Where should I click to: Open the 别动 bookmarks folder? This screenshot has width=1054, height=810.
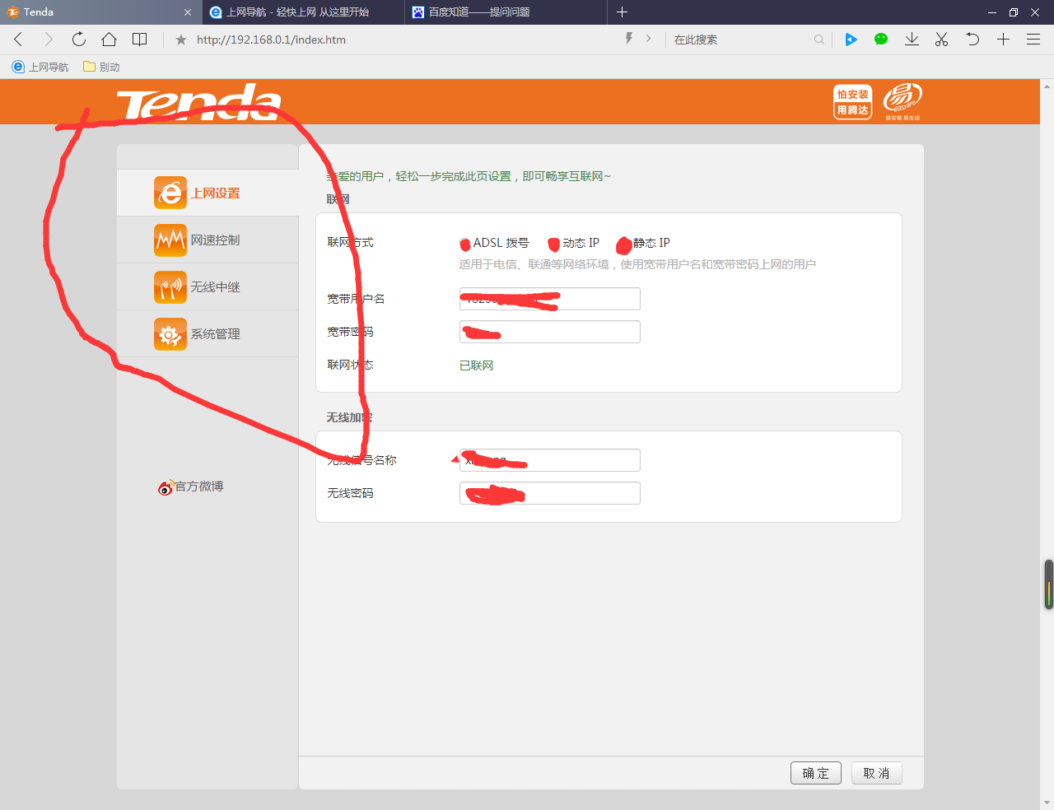[101, 67]
